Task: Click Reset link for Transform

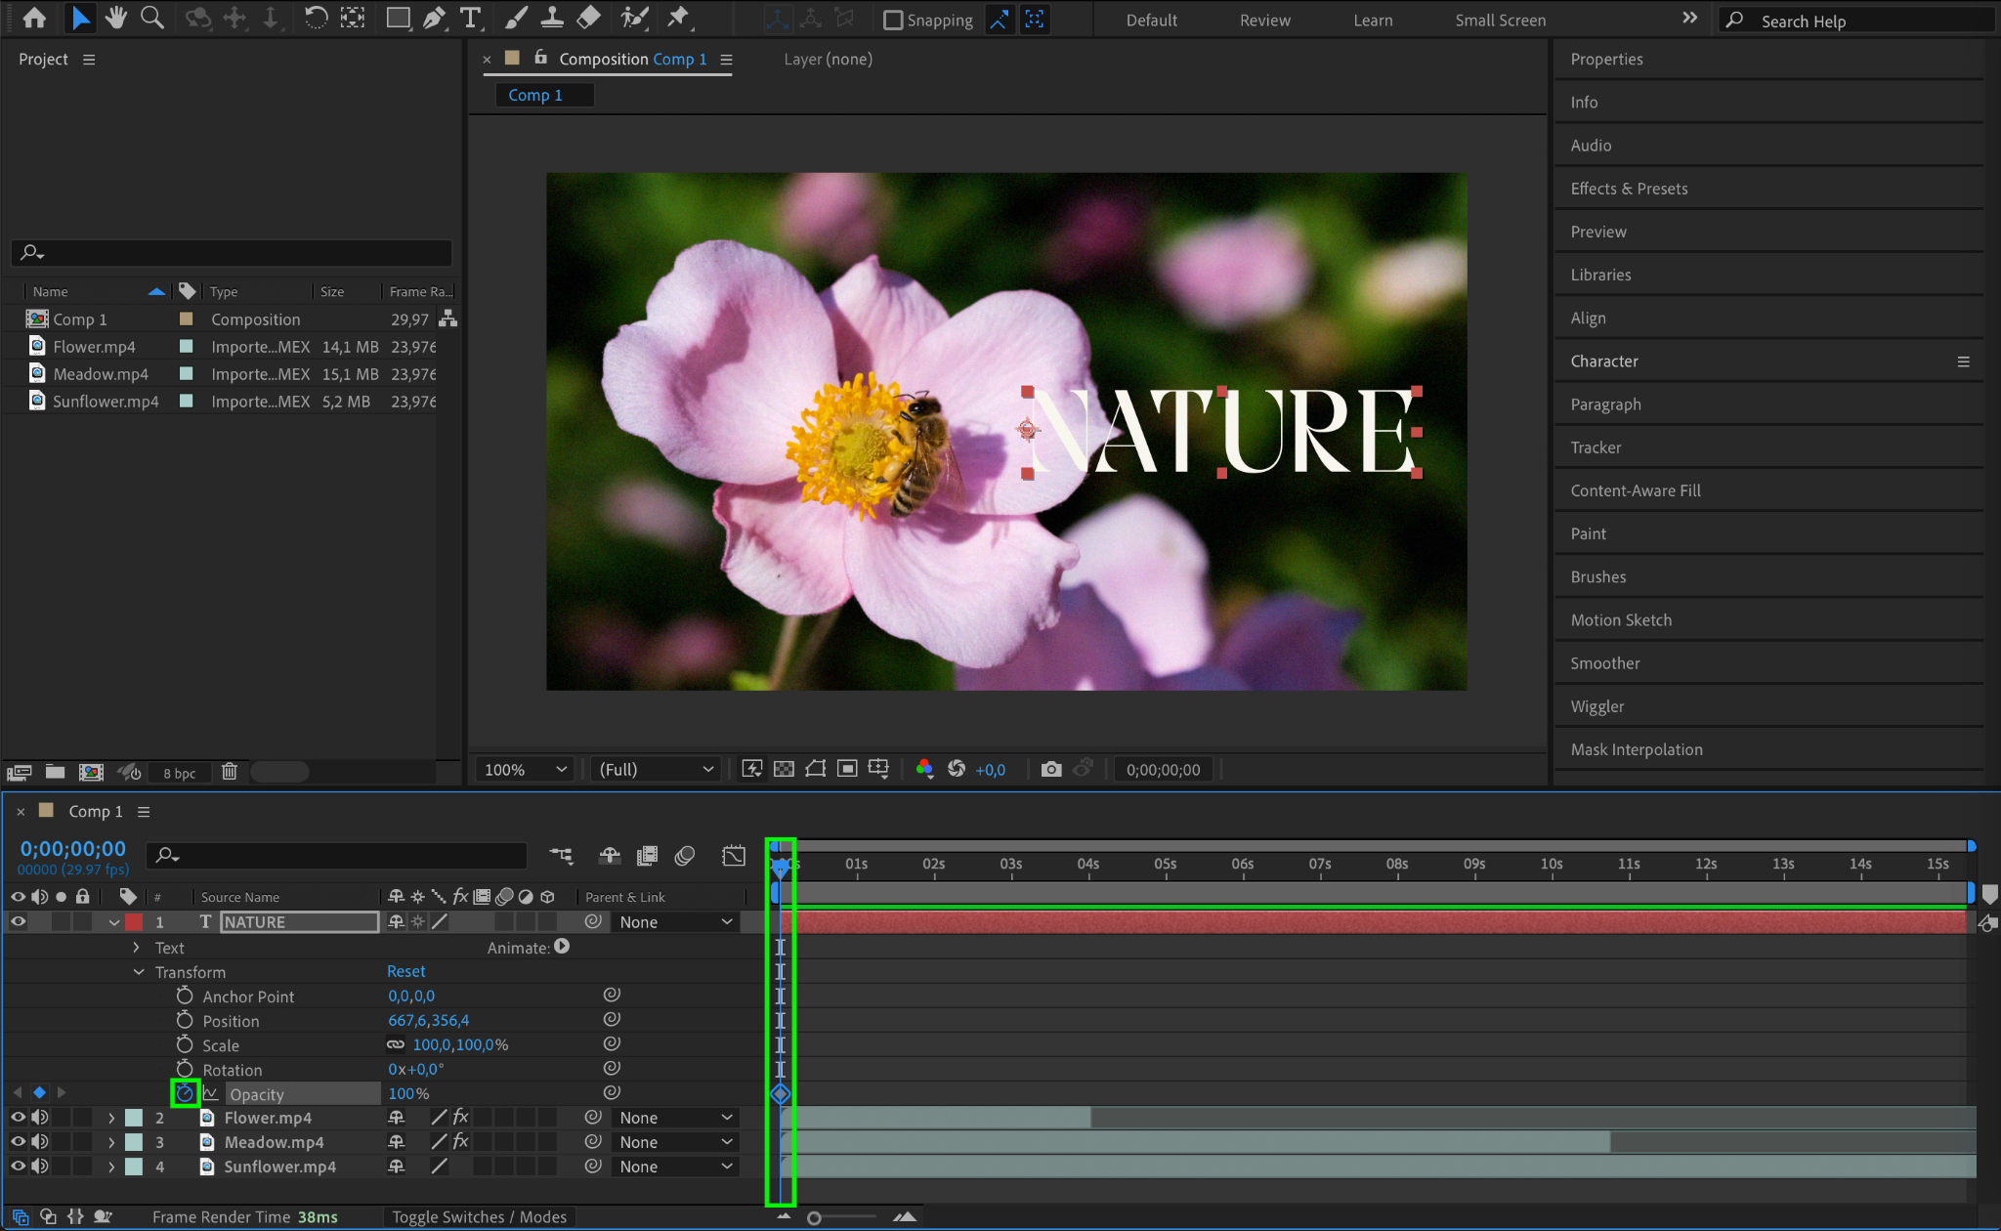Action: tap(405, 971)
